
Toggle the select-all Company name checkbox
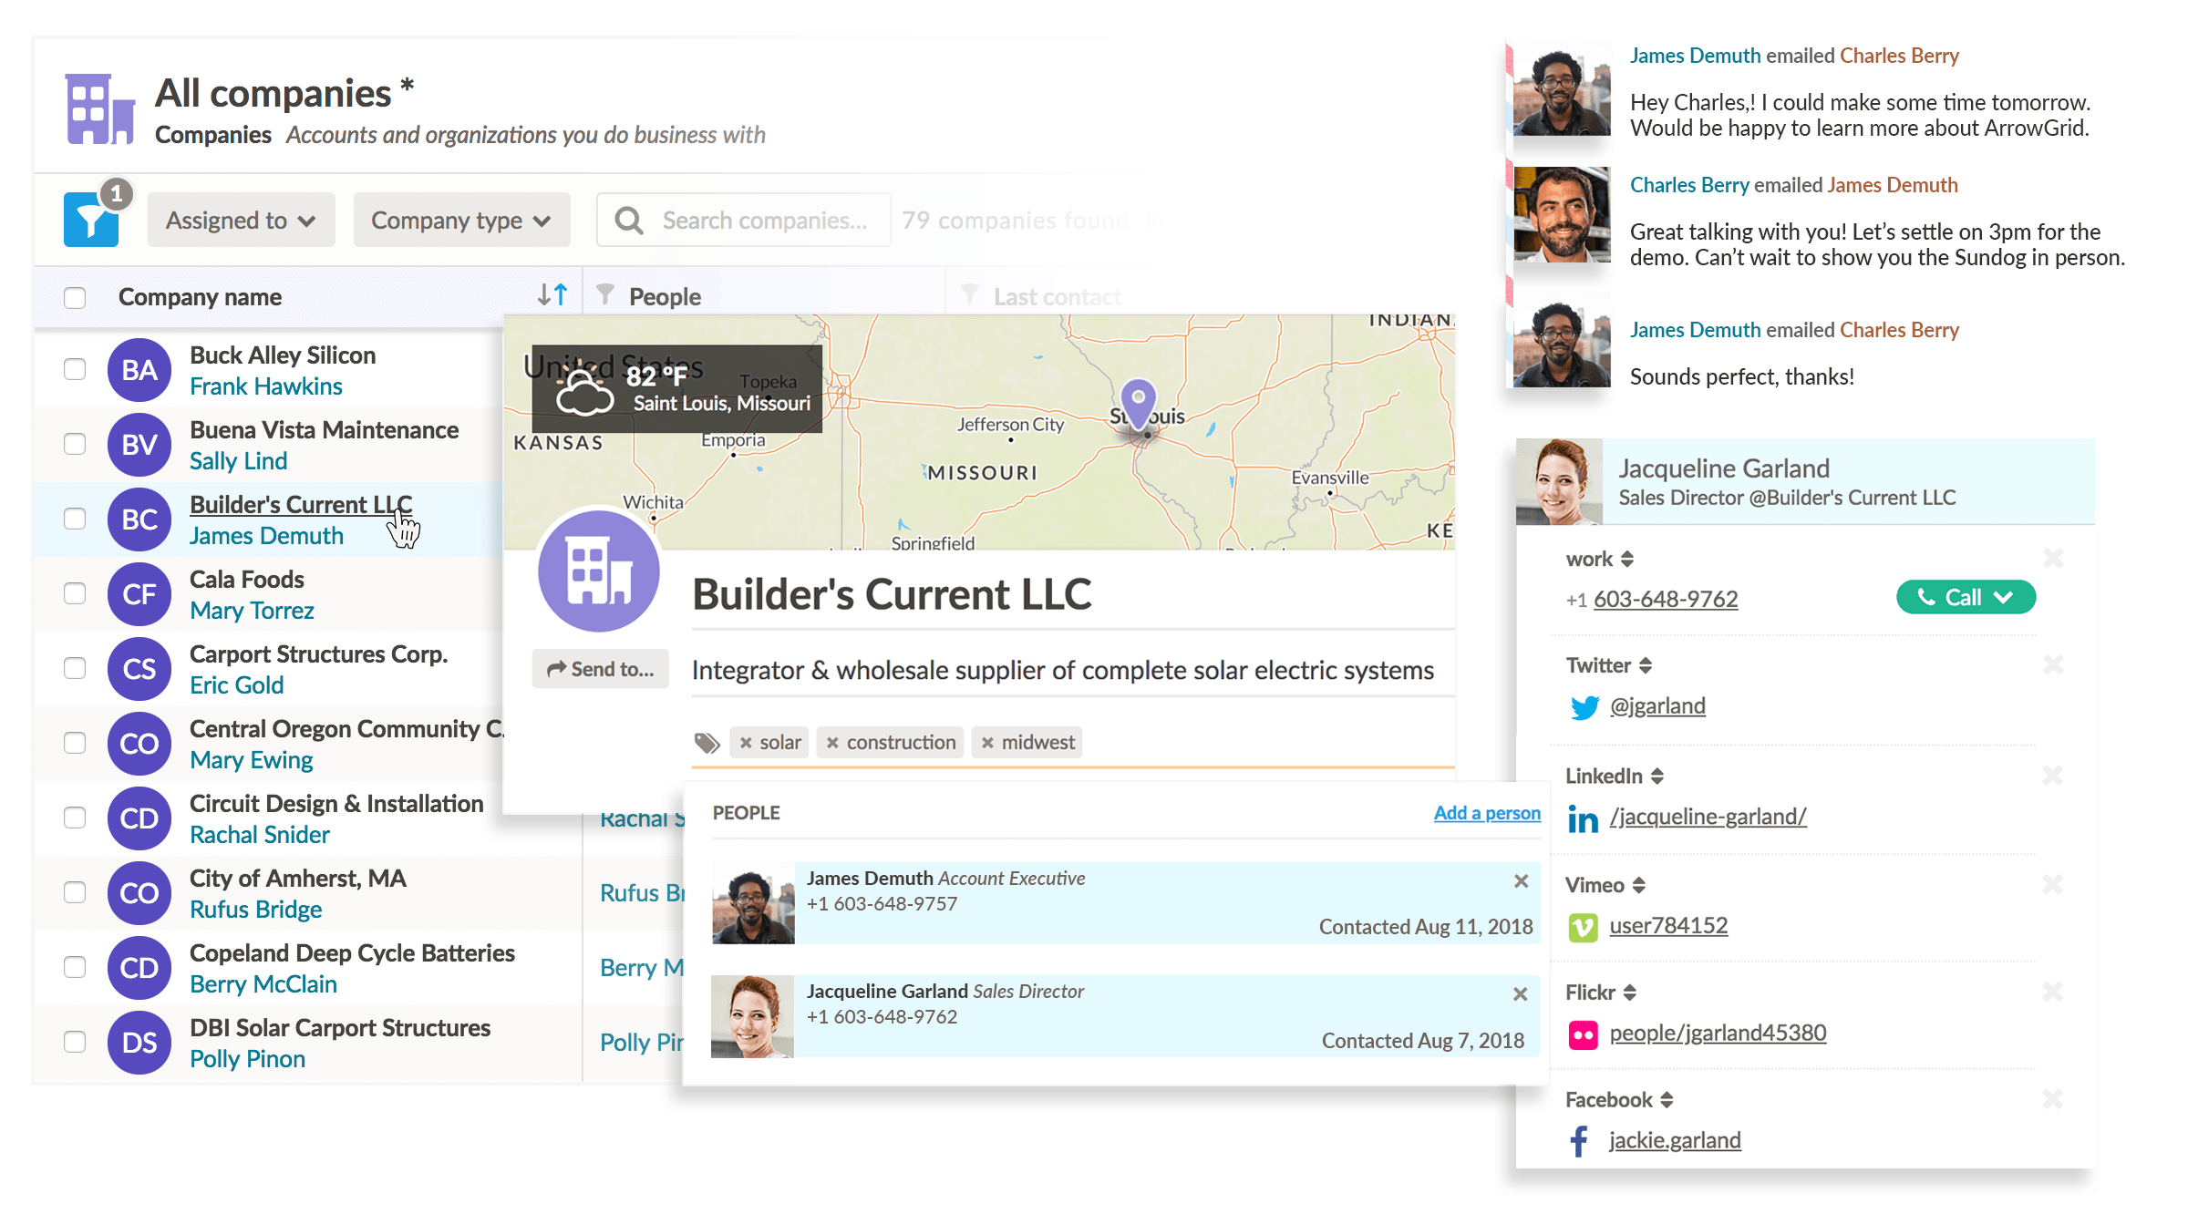point(75,297)
